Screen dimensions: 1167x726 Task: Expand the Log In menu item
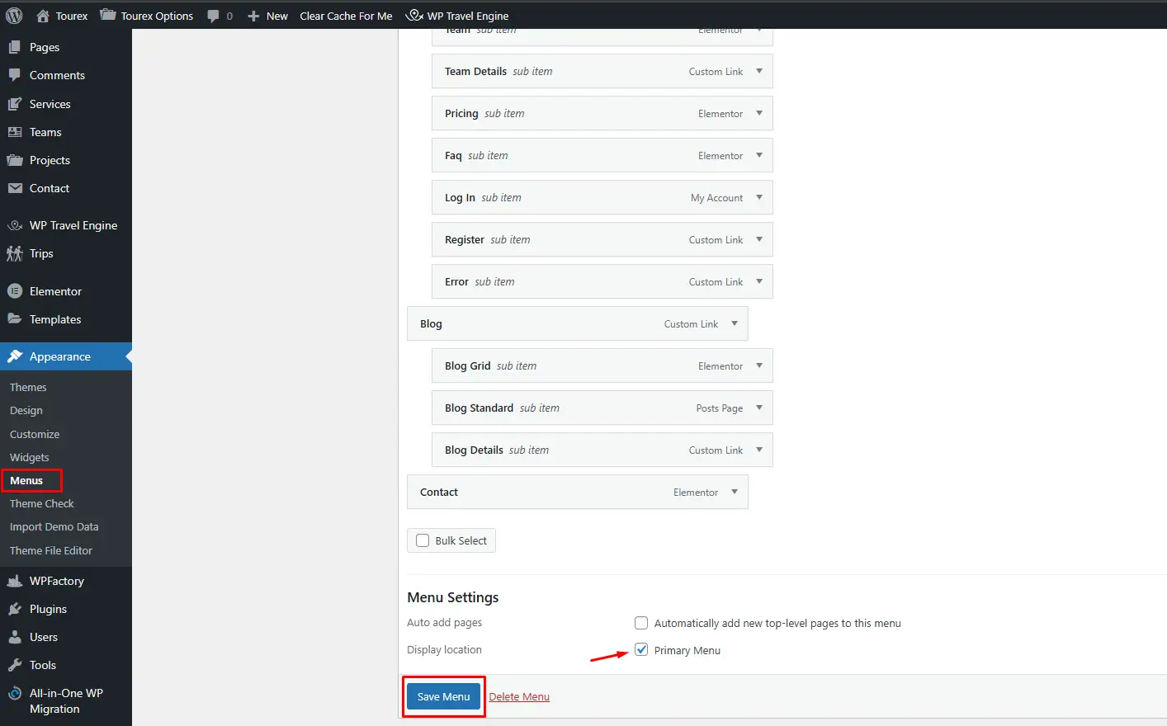coord(759,197)
